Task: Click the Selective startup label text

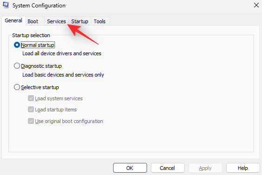Action: tap(40, 87)
